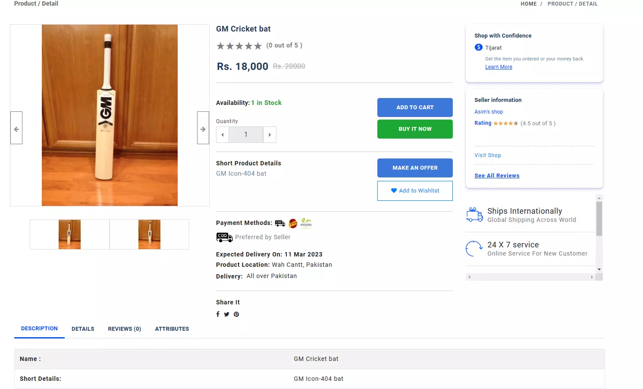
Task: Share product on Twitter icon
Action: (x=226, y=314)
